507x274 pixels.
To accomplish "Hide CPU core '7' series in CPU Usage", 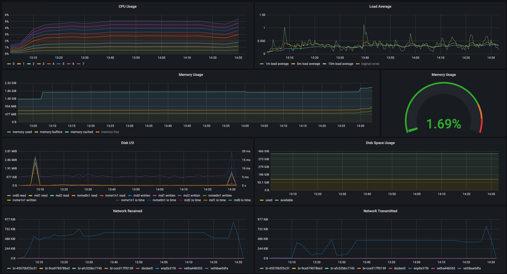I will click(83, 64).
